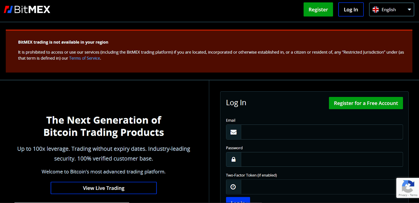Click the reCAPTCHA badge icon
The width and height of the screenshot is (419, 203).
coord(408,186)
